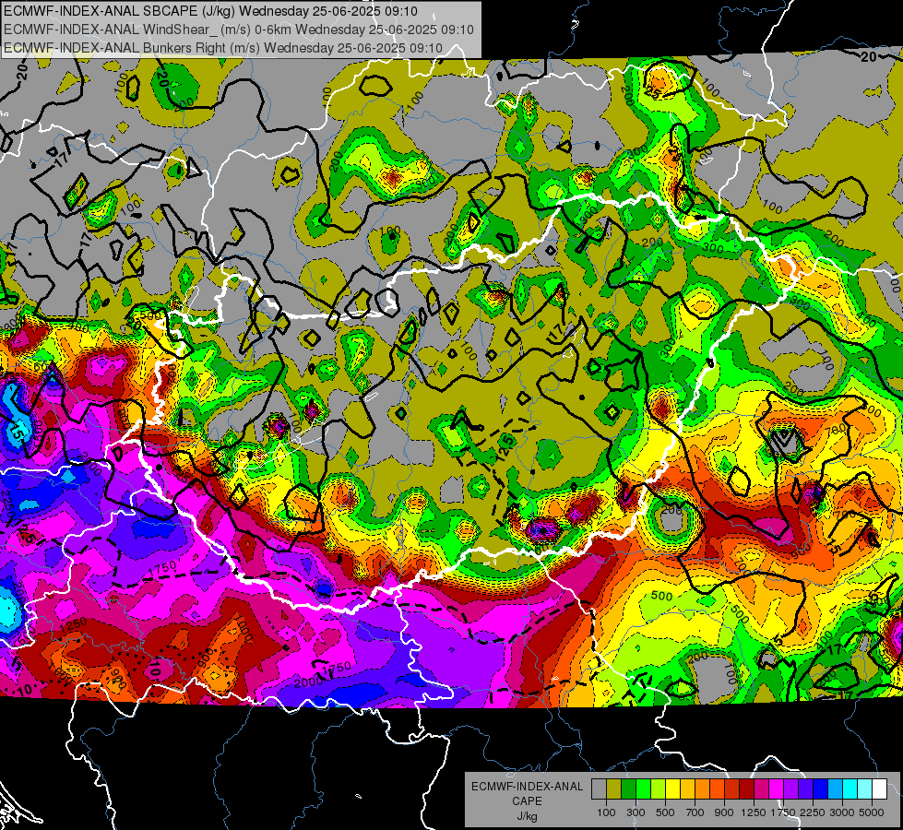Click the dark red legend swatch
The image size is (903, 830).
tap(746, 789)
